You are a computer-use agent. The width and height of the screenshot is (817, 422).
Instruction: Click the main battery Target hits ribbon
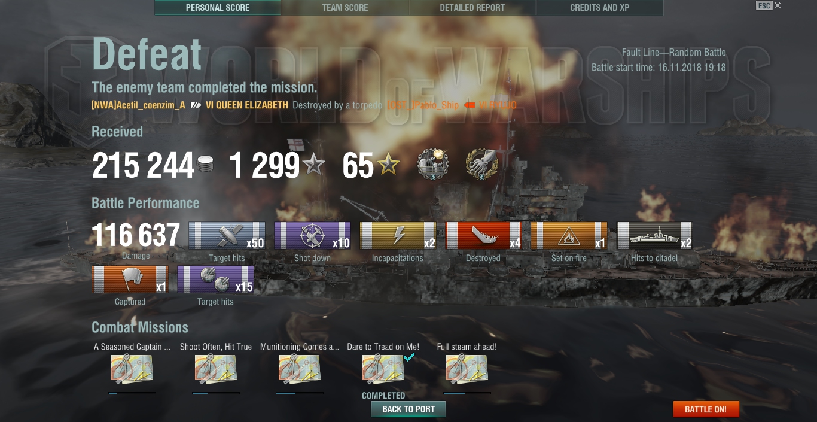click(x=227, y=235)
